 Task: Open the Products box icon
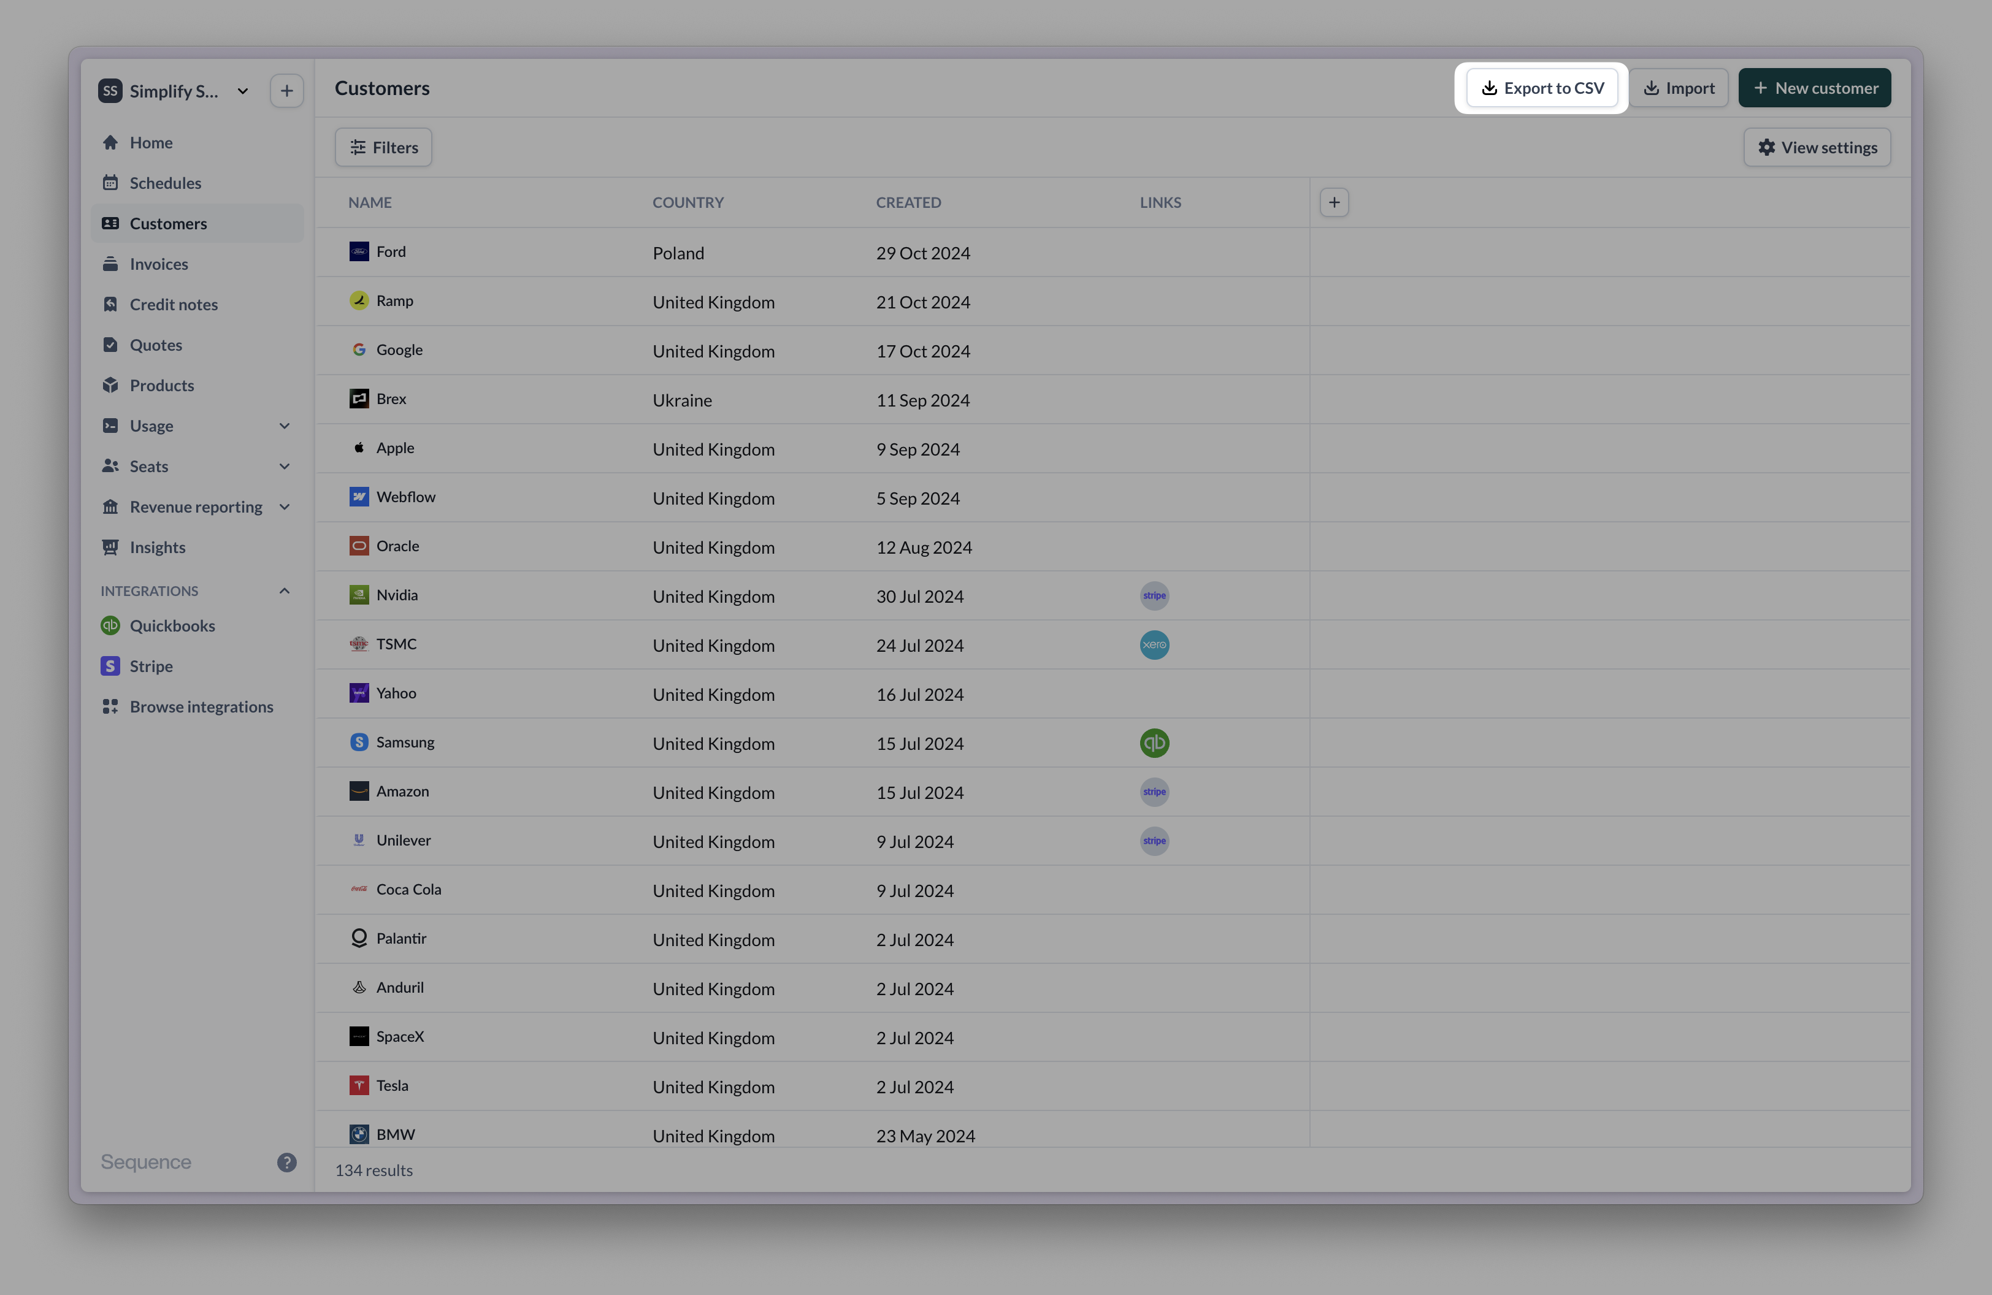click(110, 385)
